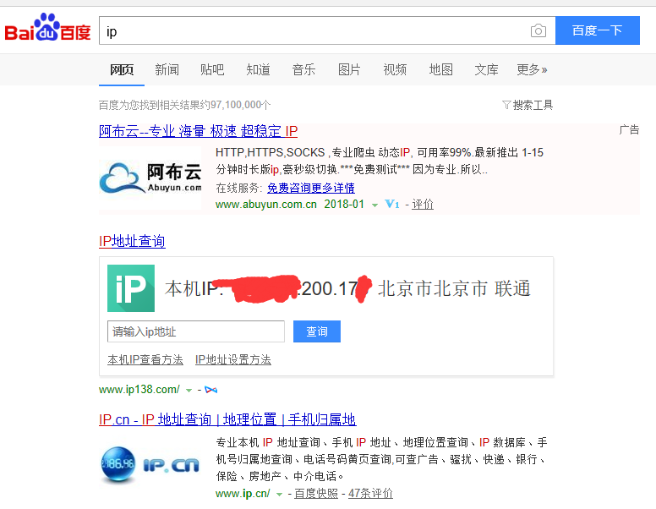Open 百度快照 link for ip.cn
This screenshot has height=509, width=656.
click(316, 494)
